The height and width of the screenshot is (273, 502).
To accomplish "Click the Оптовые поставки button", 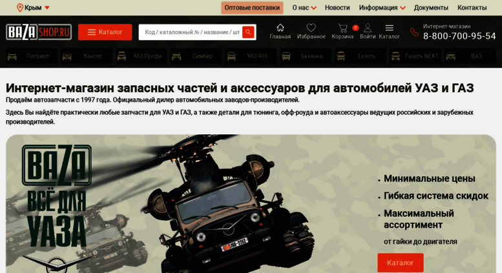I will coord(252,8).
